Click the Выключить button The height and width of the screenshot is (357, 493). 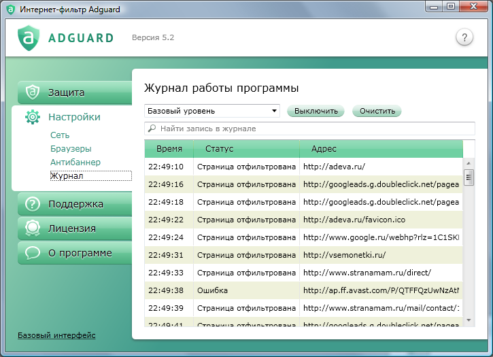316,111
